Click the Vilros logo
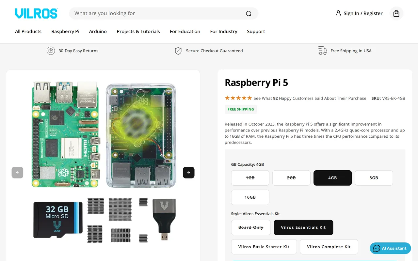This screenshot has width=418, height=261. point(36,13)
